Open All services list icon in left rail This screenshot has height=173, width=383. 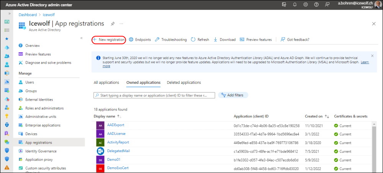tap(7, 30)
